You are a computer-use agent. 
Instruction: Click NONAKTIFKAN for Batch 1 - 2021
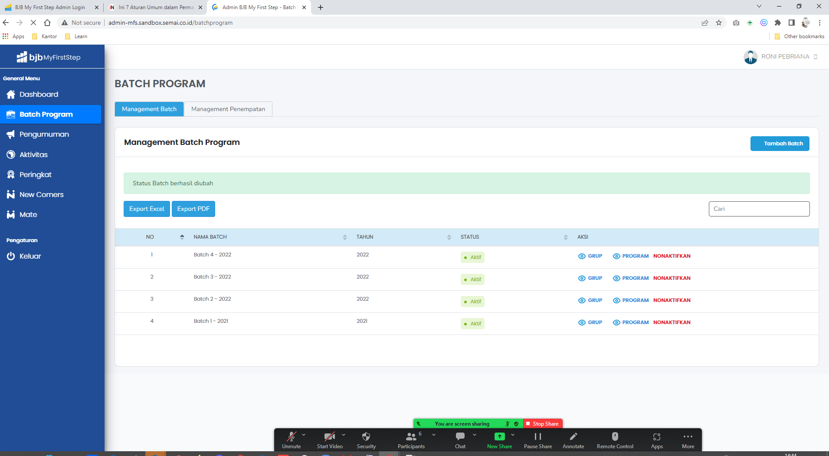click(672, 322)
